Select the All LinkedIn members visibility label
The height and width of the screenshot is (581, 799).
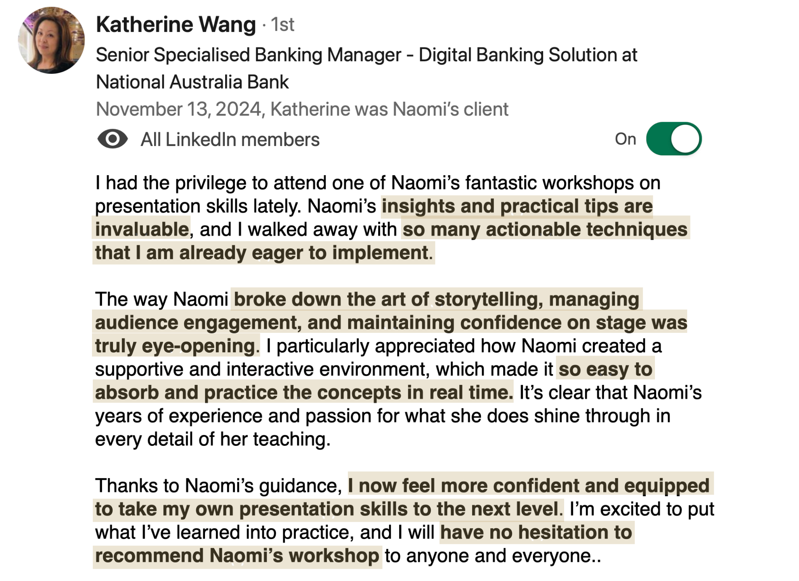tap(230, 140)
